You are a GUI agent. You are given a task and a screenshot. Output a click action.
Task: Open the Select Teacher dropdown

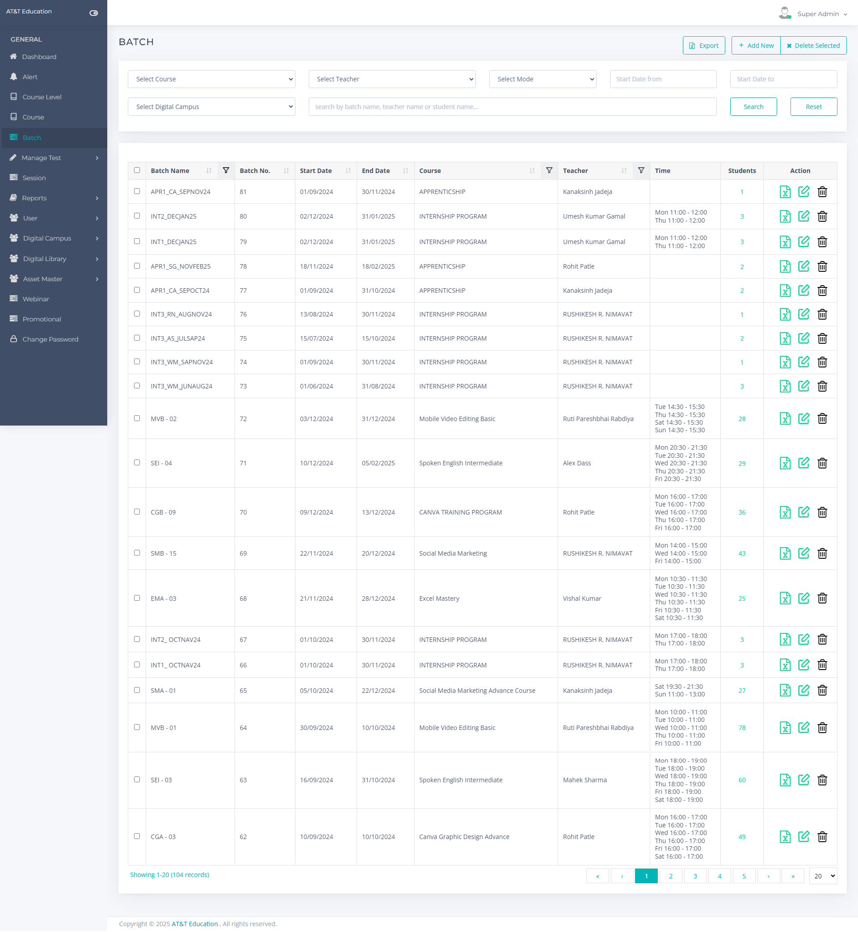coord(392,79)
